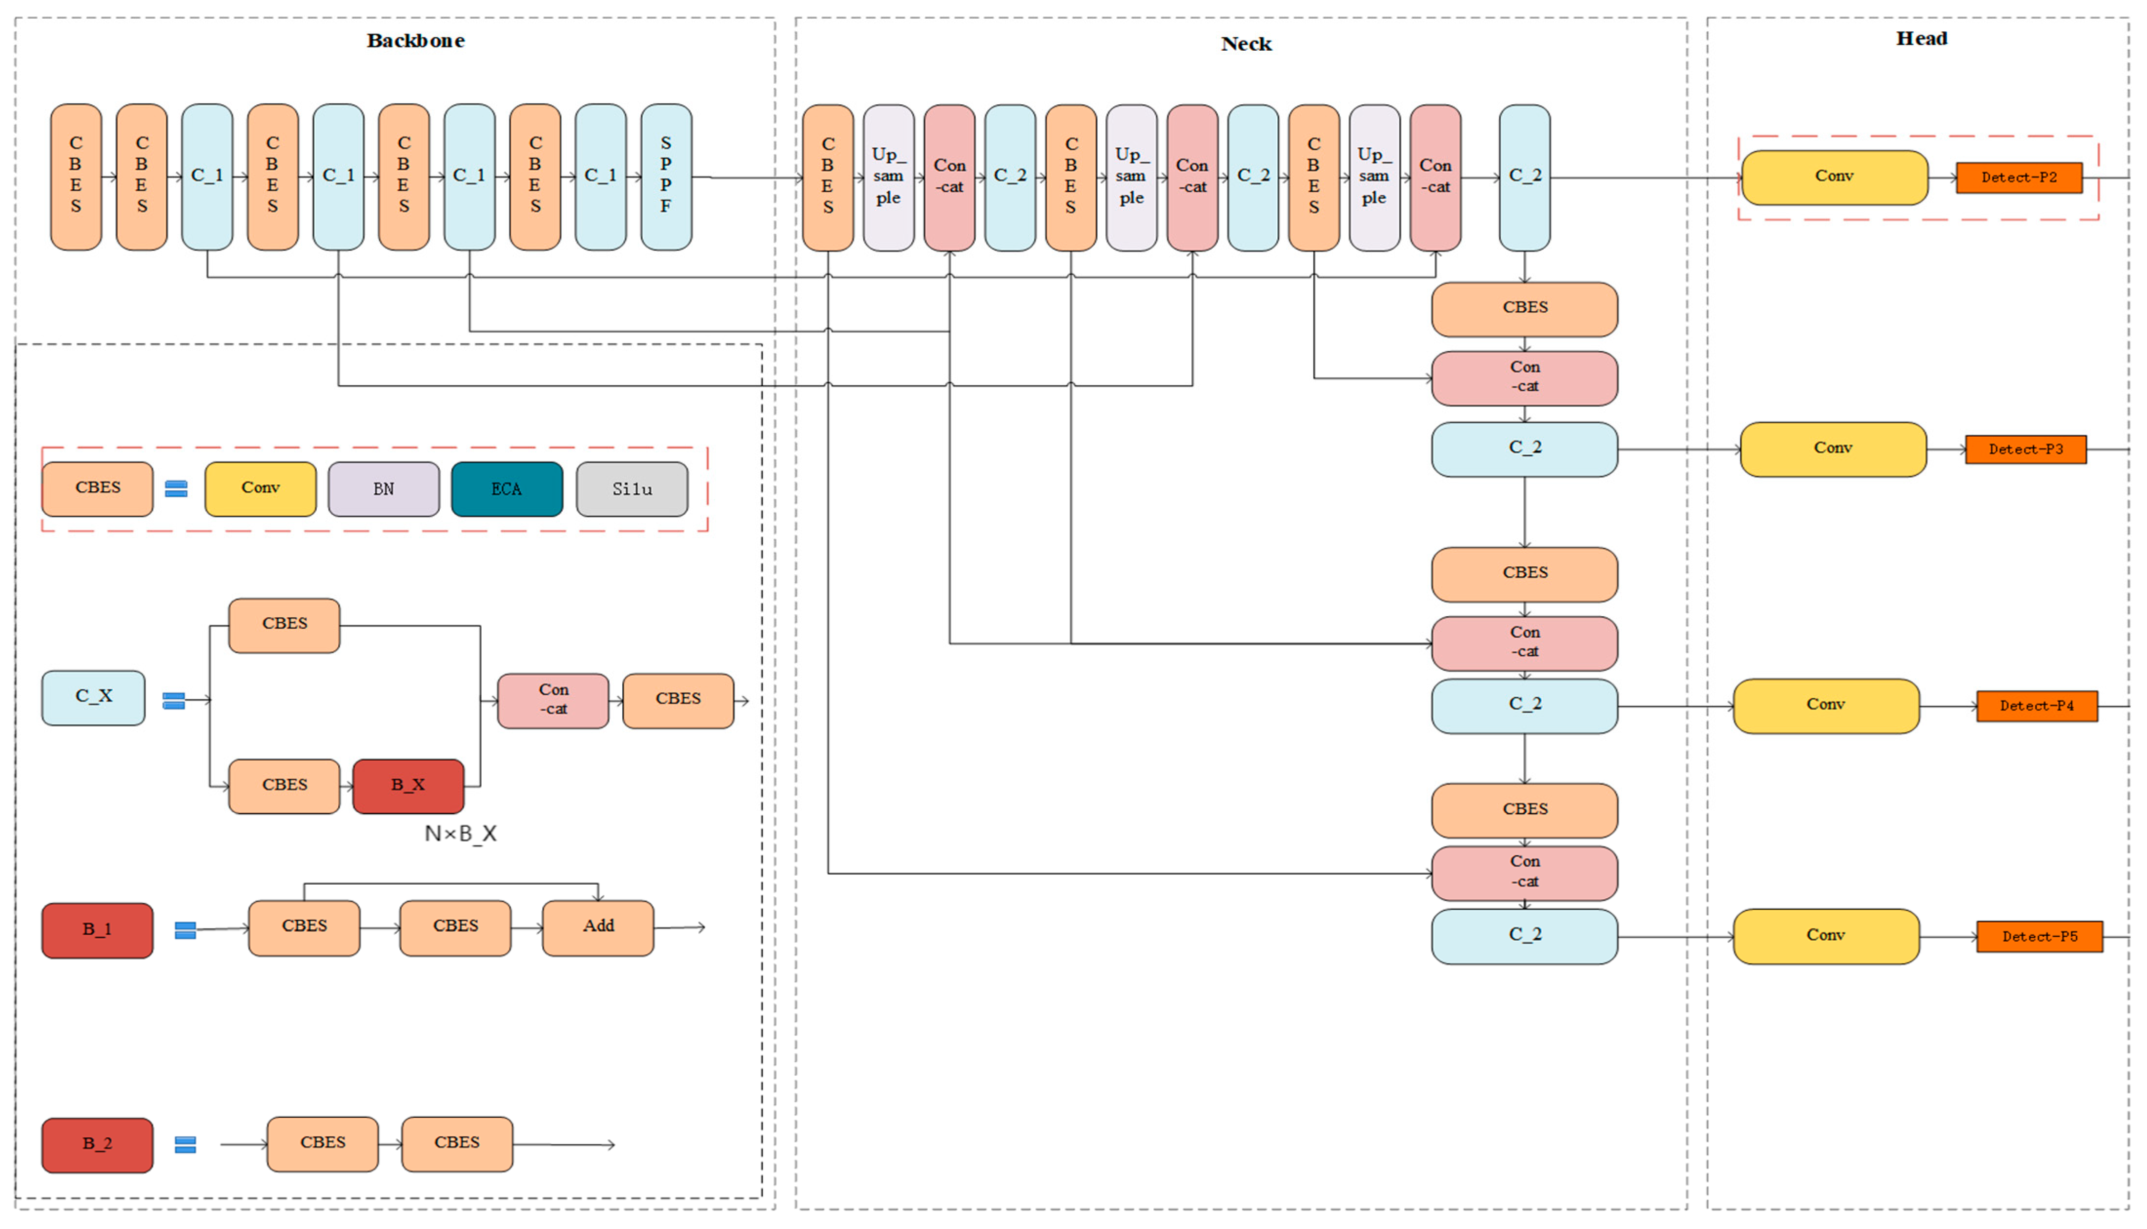This screenshot has width=2147, height=1229.
Task: Click the Backbone section title
Action: [415, 40]
